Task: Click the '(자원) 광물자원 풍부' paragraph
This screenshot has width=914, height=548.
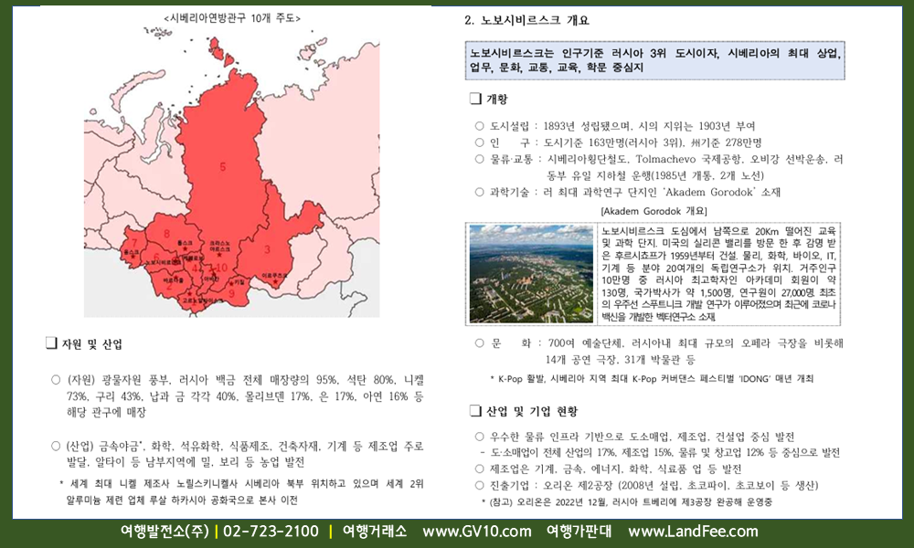Action: pyautogui.click(x=238, y=396)
